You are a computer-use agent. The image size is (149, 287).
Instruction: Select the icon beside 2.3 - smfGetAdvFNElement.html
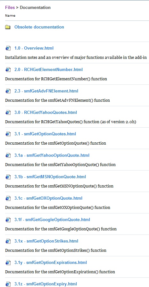coord(8,91)
